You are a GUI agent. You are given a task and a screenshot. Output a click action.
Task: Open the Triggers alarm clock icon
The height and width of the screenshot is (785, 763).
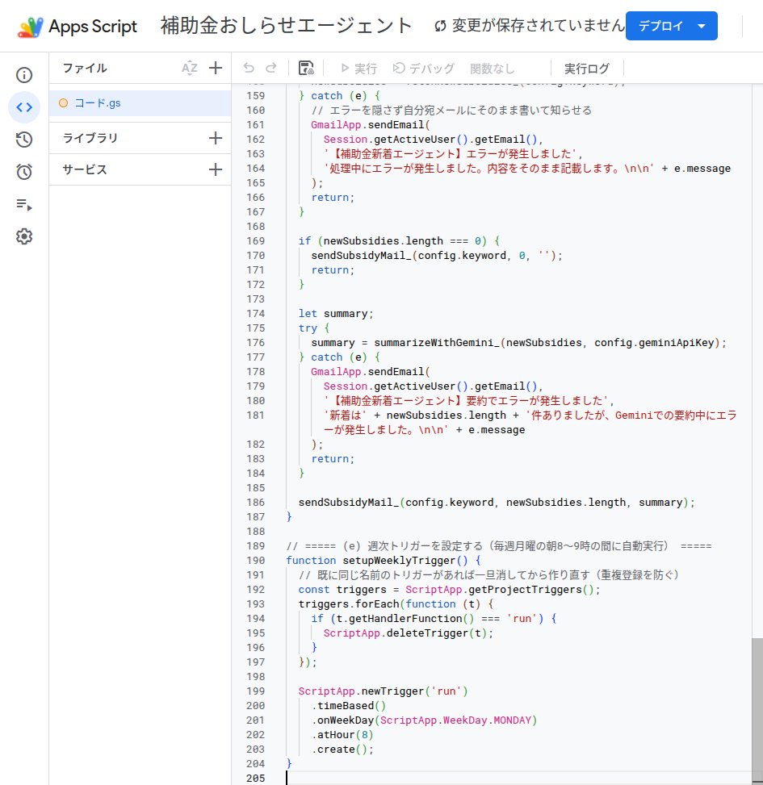pos(24,172)
